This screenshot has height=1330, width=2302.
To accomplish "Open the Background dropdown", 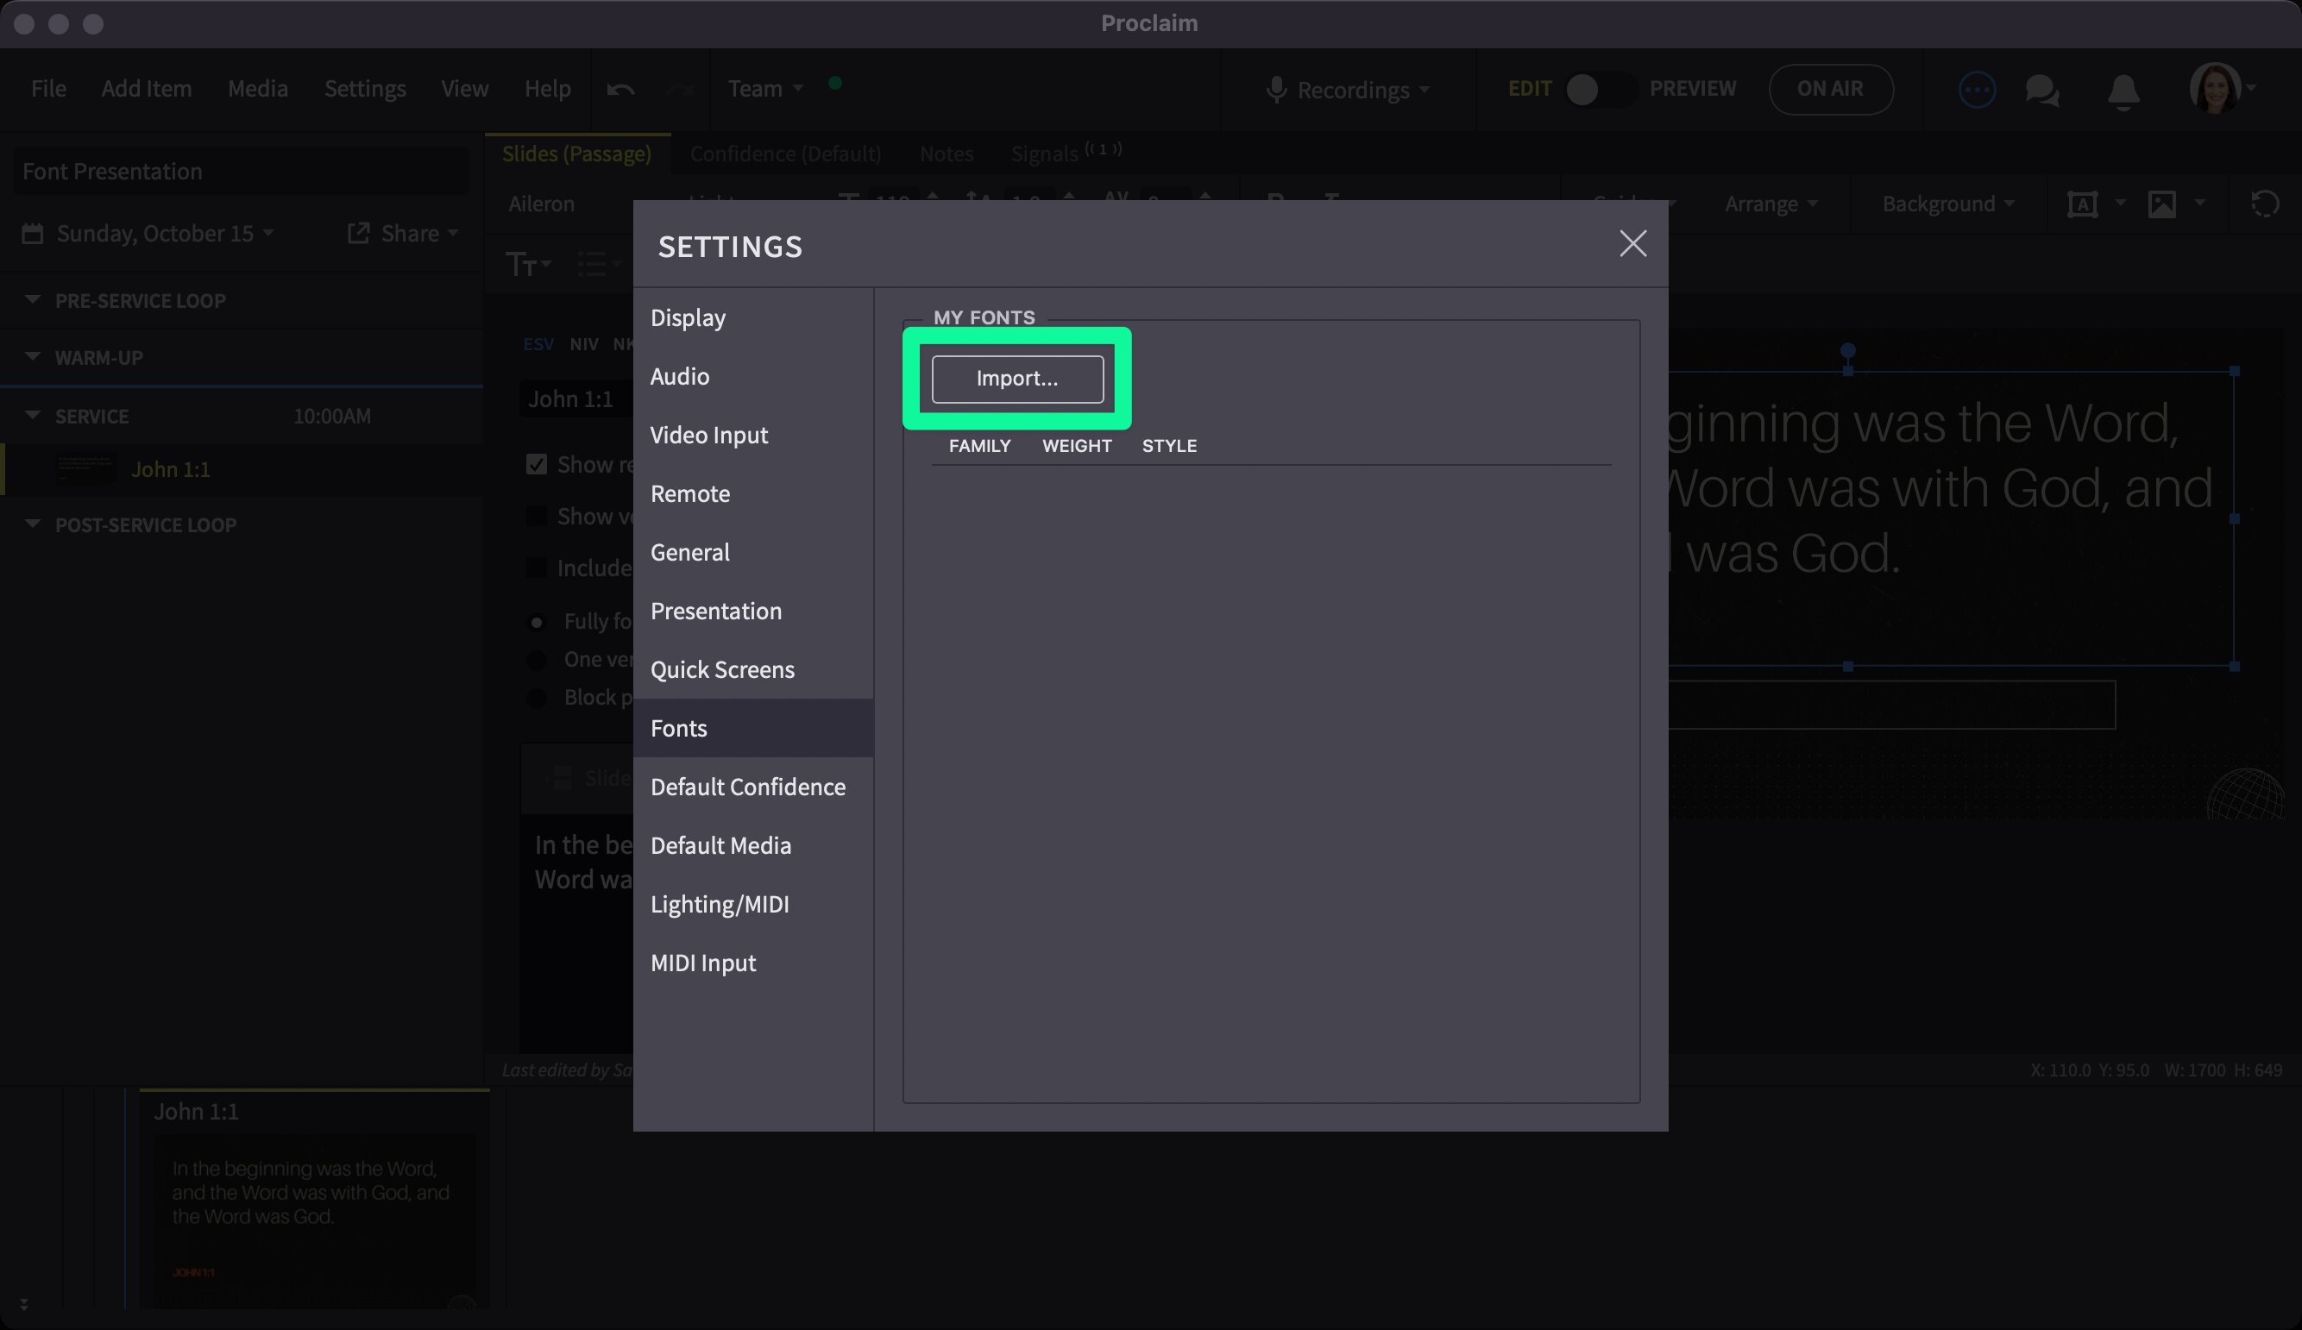I will 1947,203.
